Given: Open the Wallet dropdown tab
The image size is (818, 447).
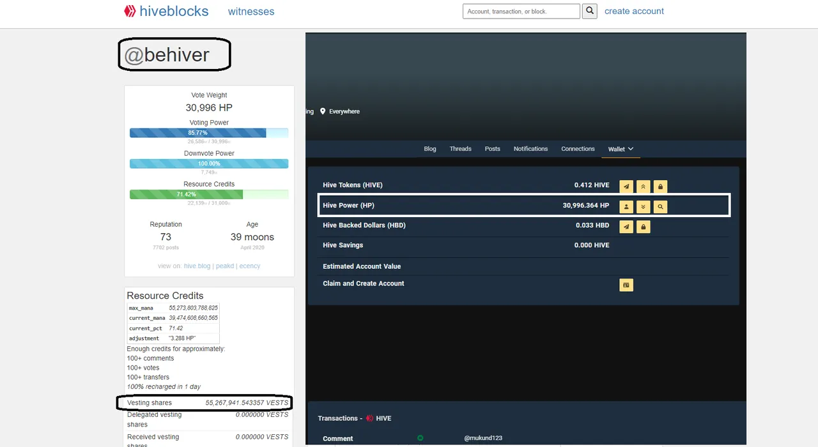Looking at the screenshot, I should coord(621,149).
